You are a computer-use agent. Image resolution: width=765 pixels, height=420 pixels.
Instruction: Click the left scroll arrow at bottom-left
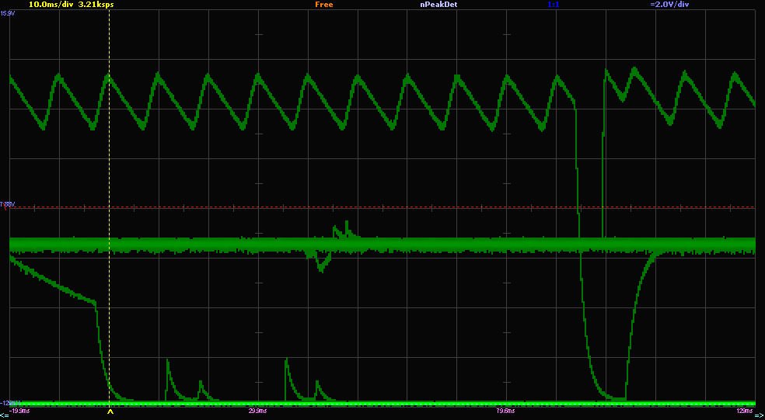[x=4, y=415]
